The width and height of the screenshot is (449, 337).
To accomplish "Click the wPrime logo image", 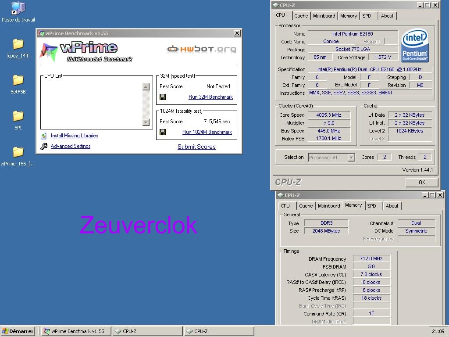I will click(x=86, y=52).
